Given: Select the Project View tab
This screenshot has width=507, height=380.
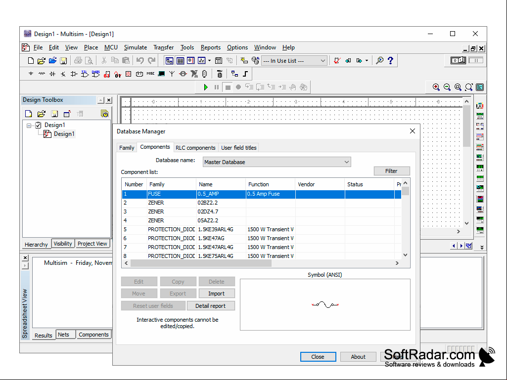Looking at the screenshot, I should [92, 244].
